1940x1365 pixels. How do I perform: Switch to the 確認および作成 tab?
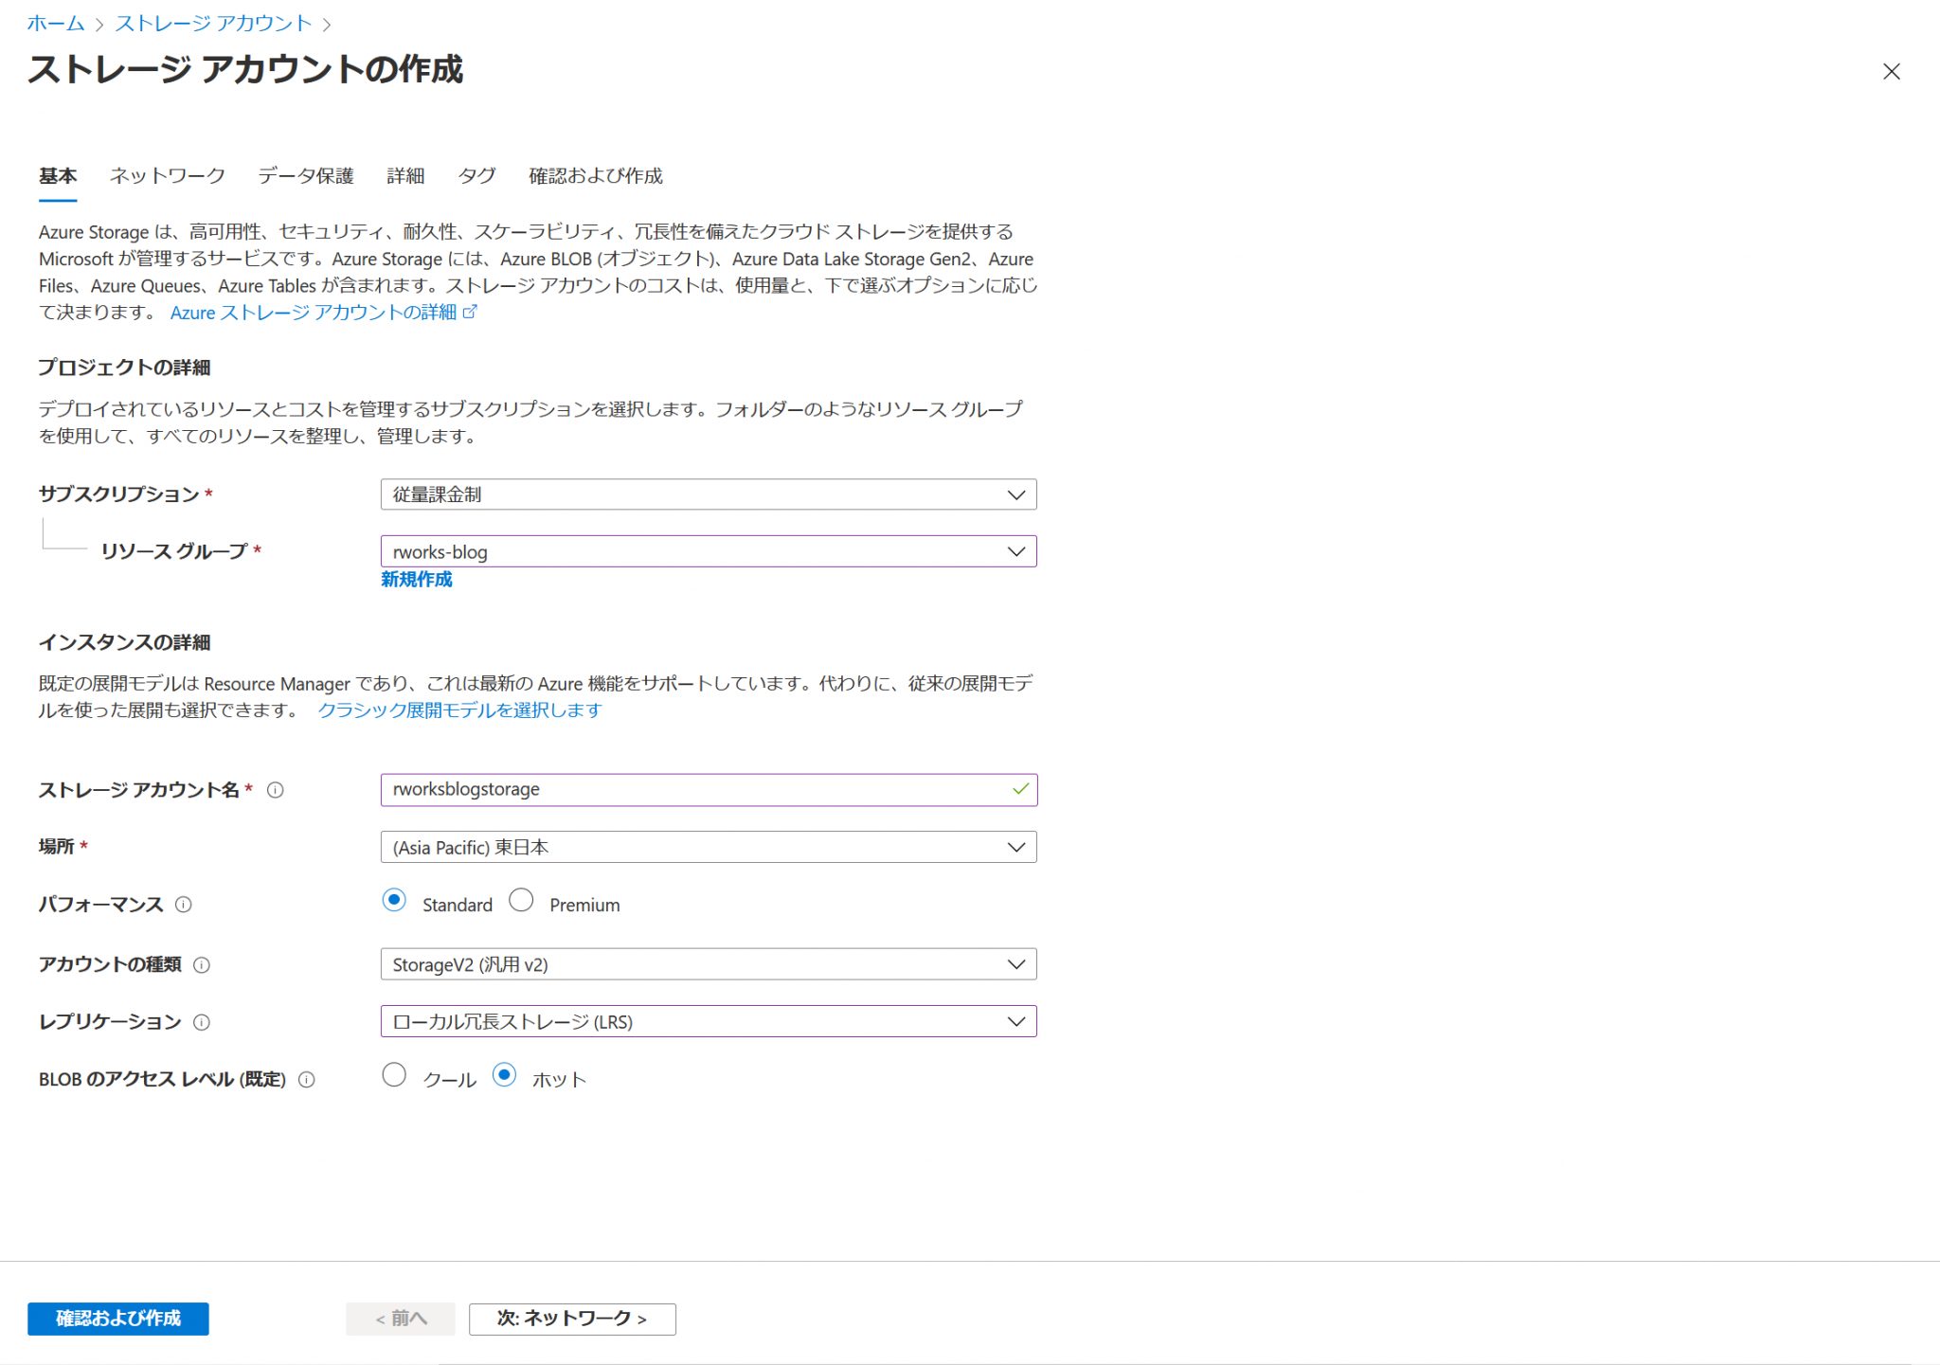[596, 176]
